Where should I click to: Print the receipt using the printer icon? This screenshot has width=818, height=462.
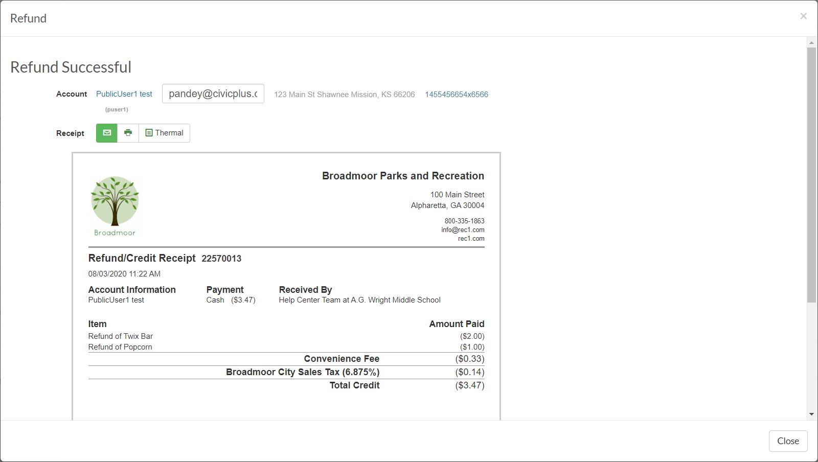[128, 133]
